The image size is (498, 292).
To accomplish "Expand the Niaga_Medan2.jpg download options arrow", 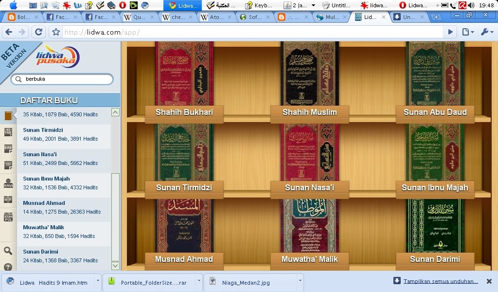I will pos(300,281).
